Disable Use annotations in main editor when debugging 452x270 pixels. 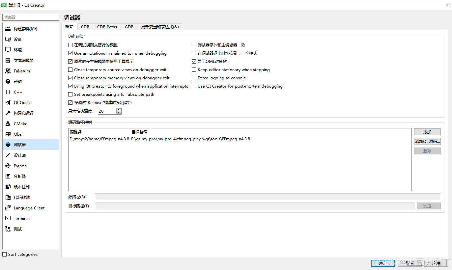pos(71,53)
